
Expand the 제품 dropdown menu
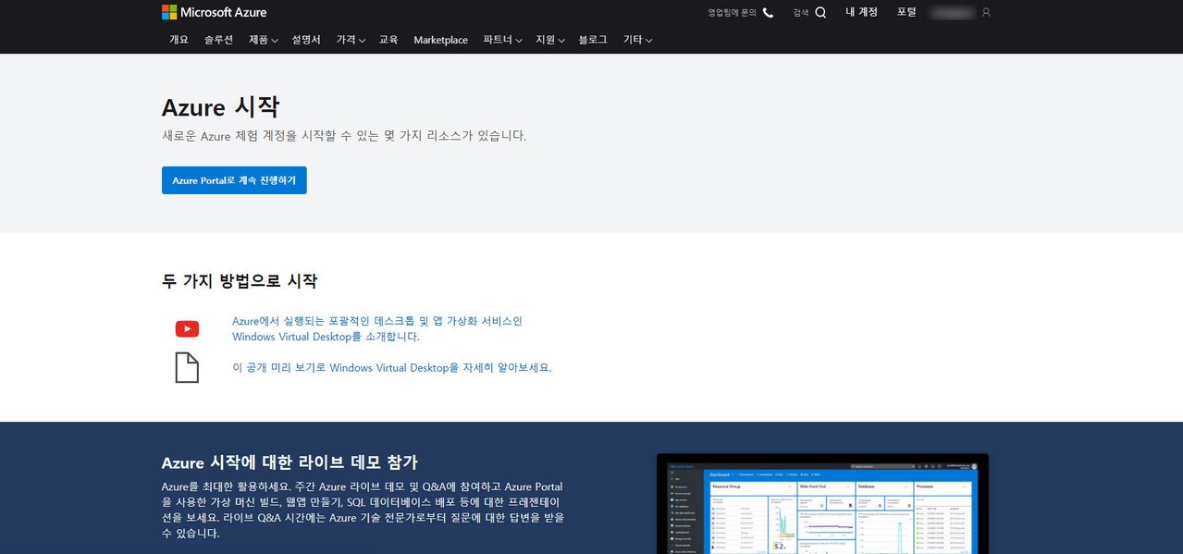tap(264, 40)
